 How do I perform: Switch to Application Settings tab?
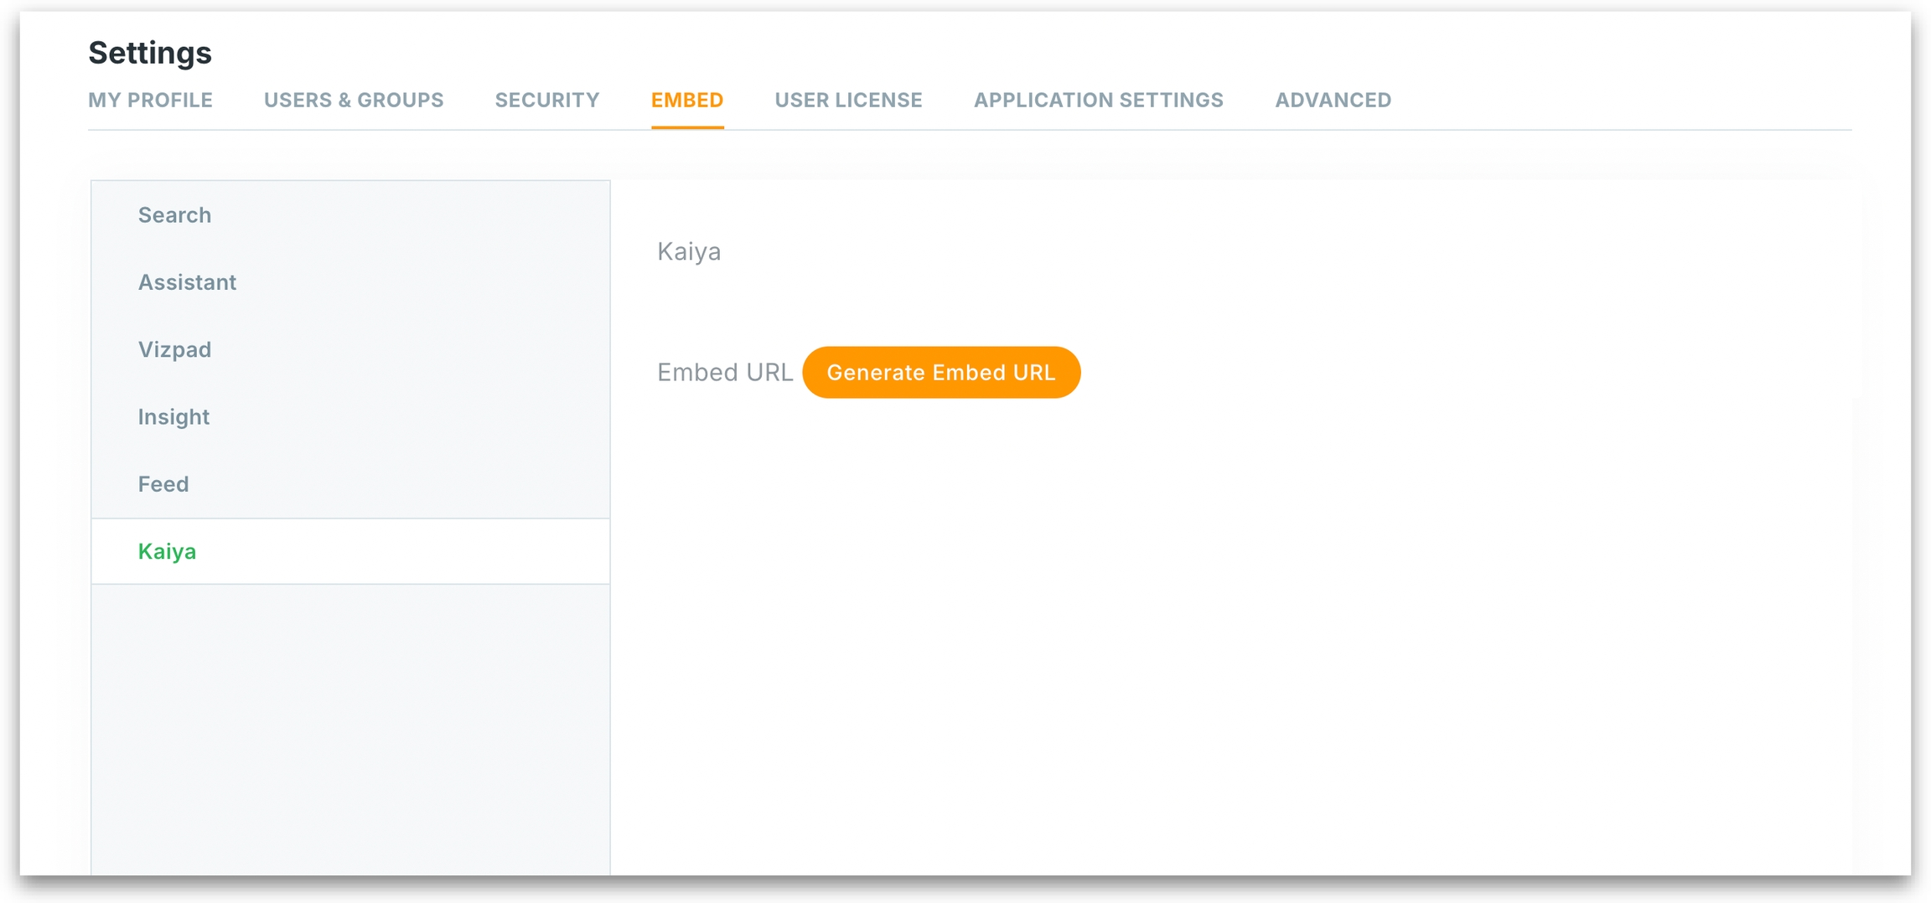1098,100
